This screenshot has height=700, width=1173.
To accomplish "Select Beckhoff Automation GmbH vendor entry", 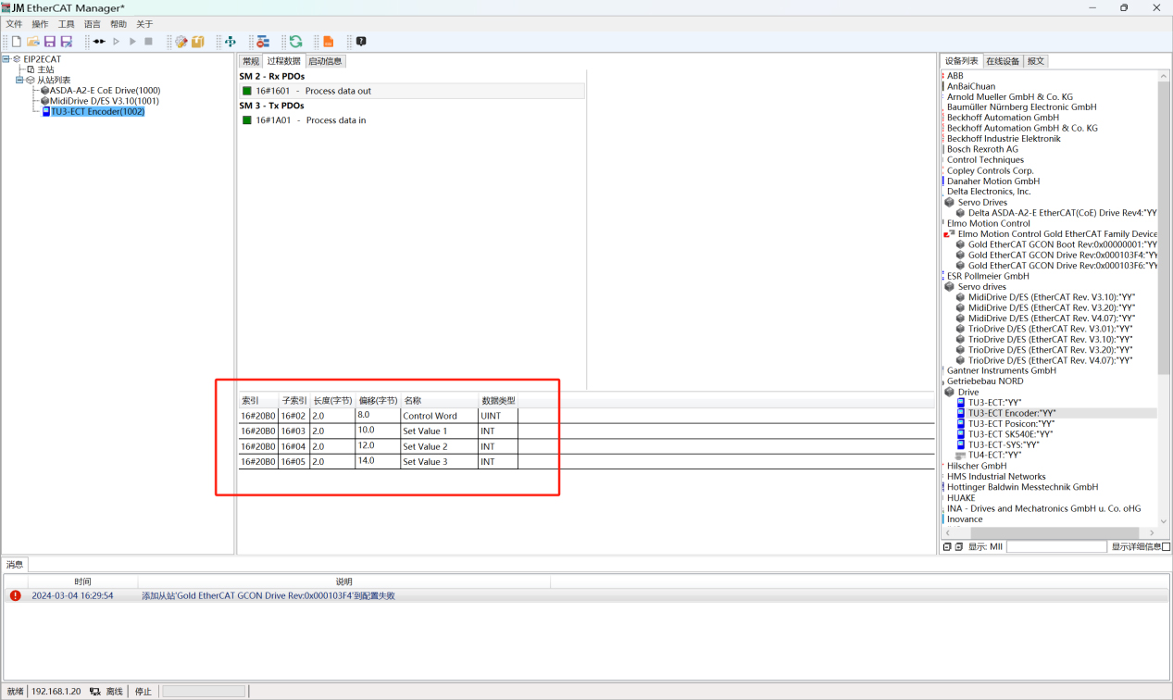I will [1003, 118].
